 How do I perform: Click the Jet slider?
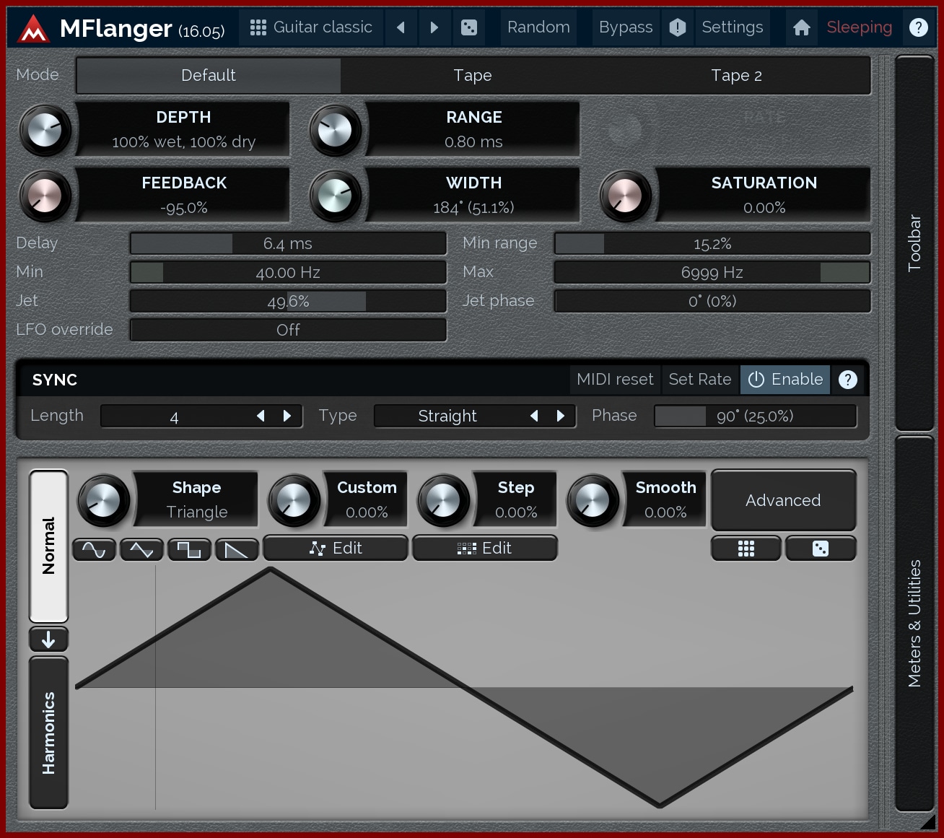coord(288,302)
